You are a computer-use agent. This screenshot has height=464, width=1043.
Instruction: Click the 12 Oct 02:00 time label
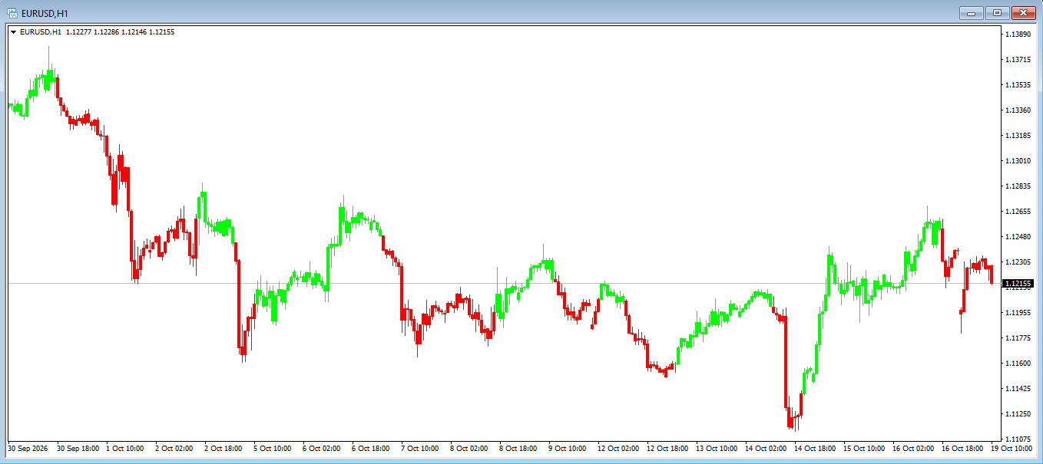point(618,448)
